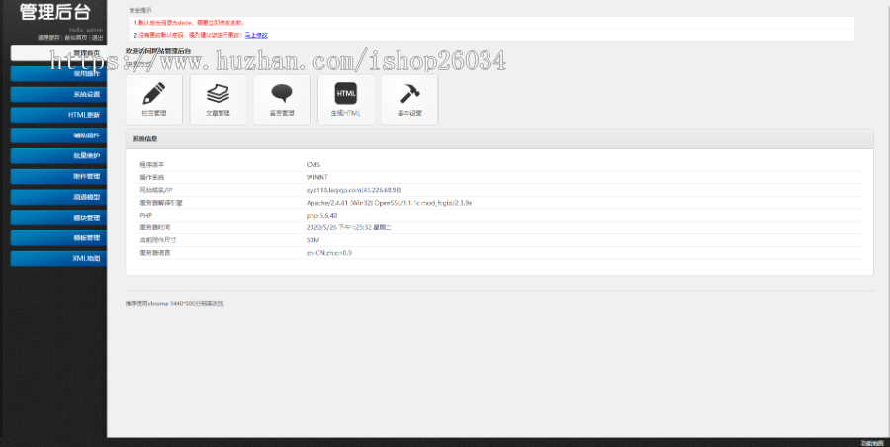Click the PHP row label
Screen dimensions: 890x447
click(x=146, y=216)
